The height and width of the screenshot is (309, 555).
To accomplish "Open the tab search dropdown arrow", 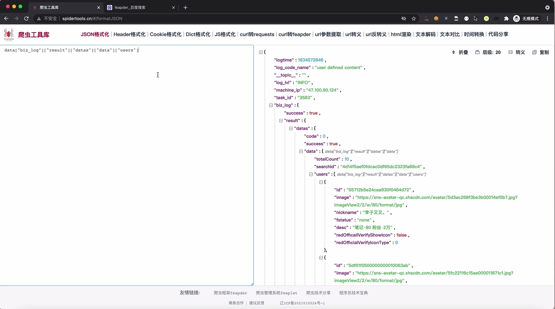I will click(x=547, y=8).
